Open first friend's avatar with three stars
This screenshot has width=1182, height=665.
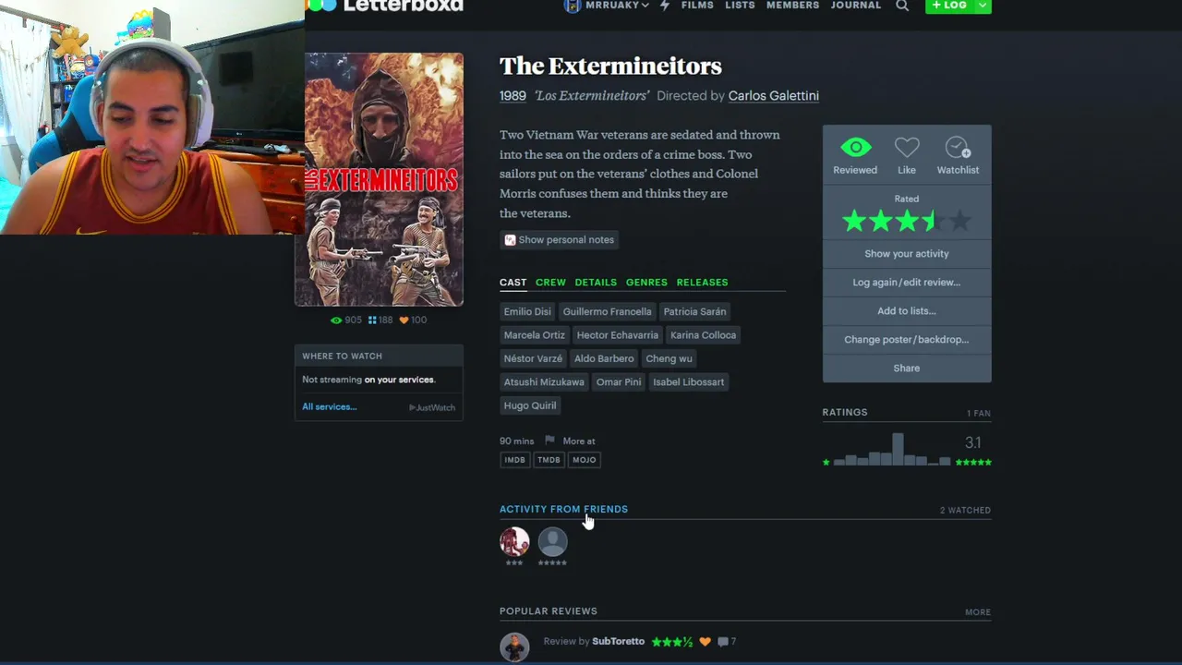[x=514, y=542]
